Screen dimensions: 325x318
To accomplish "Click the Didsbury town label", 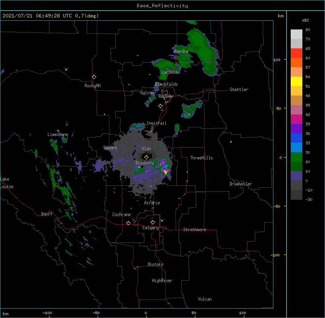I will [x=144, y=163].
